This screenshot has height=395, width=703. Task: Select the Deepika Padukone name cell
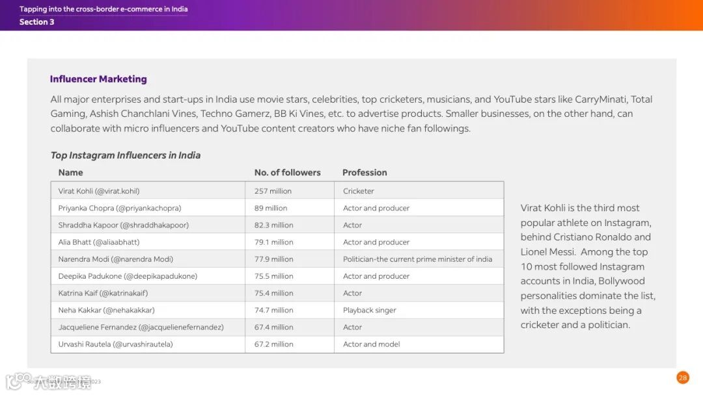tap(128, 276)
